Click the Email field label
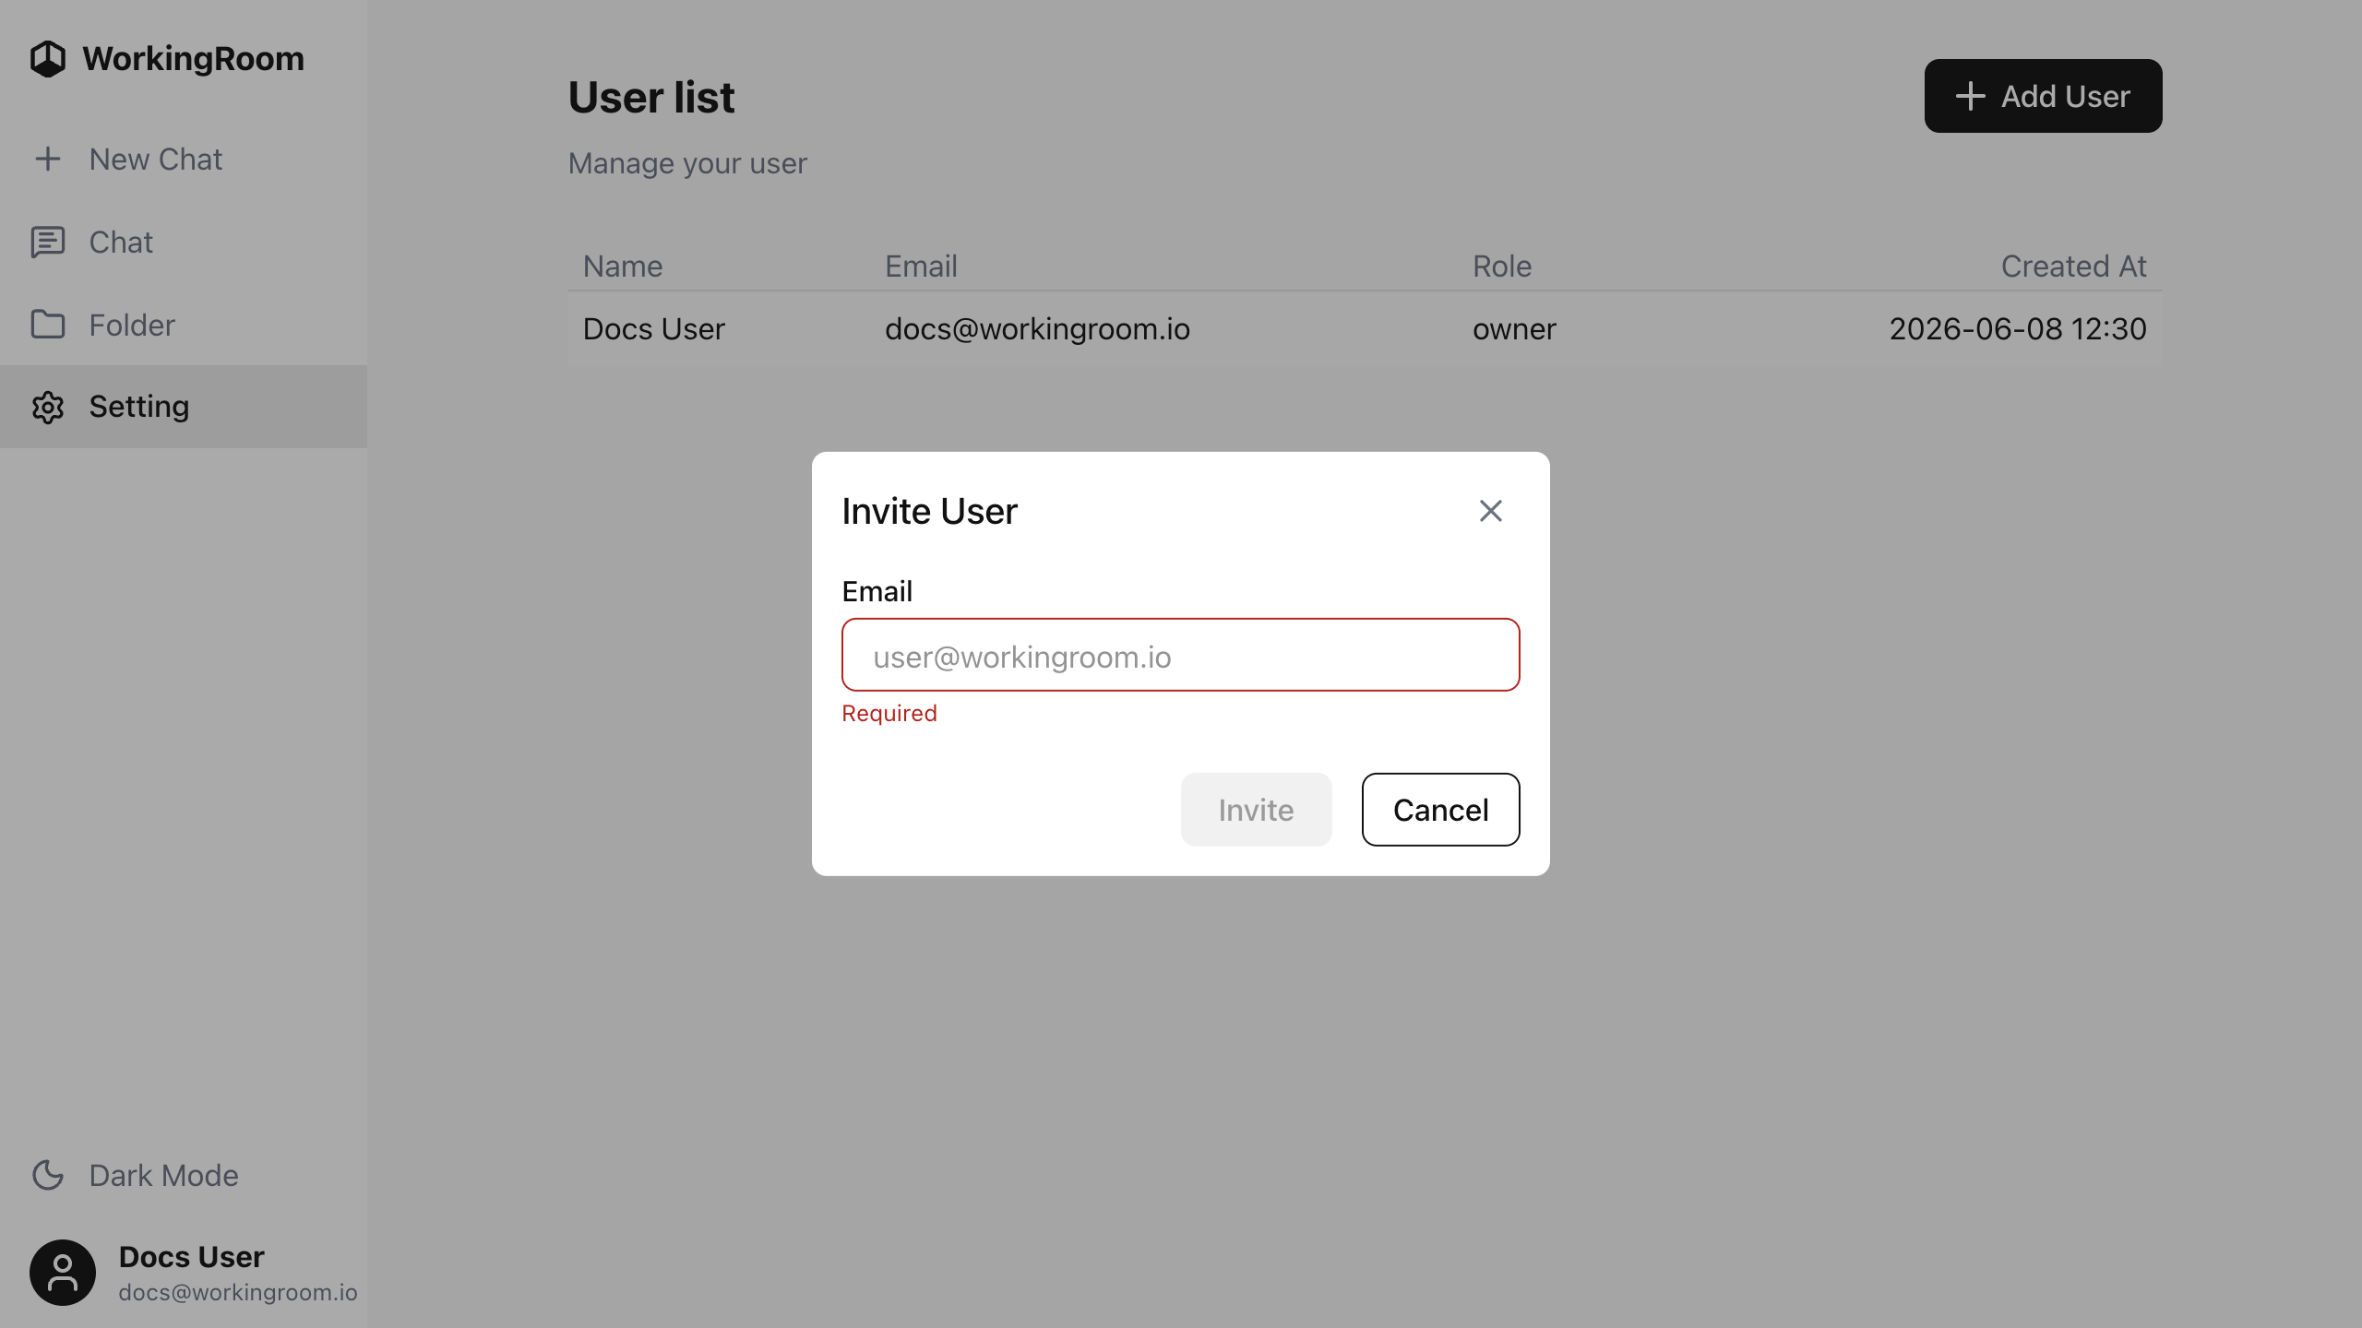The height and width of the screenshot is (1328, 2362). click(x=877, y=590)
